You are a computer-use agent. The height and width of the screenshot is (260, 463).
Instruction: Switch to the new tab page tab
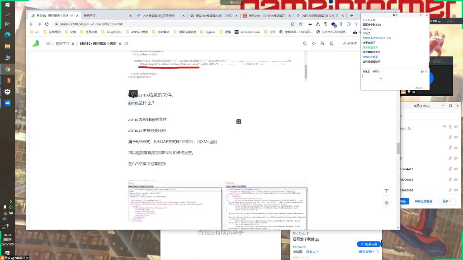coord(106,16)
